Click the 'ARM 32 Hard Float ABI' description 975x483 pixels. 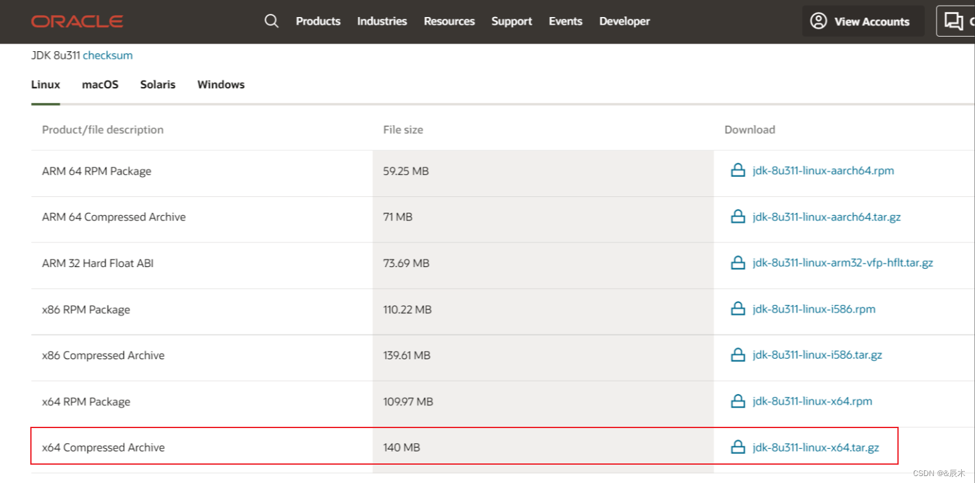(98, 263)
